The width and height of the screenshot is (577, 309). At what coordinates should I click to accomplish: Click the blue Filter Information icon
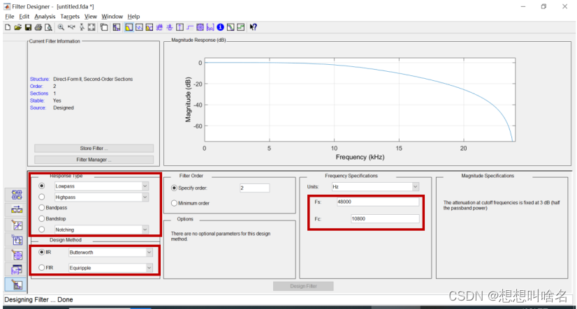point(221,27)
